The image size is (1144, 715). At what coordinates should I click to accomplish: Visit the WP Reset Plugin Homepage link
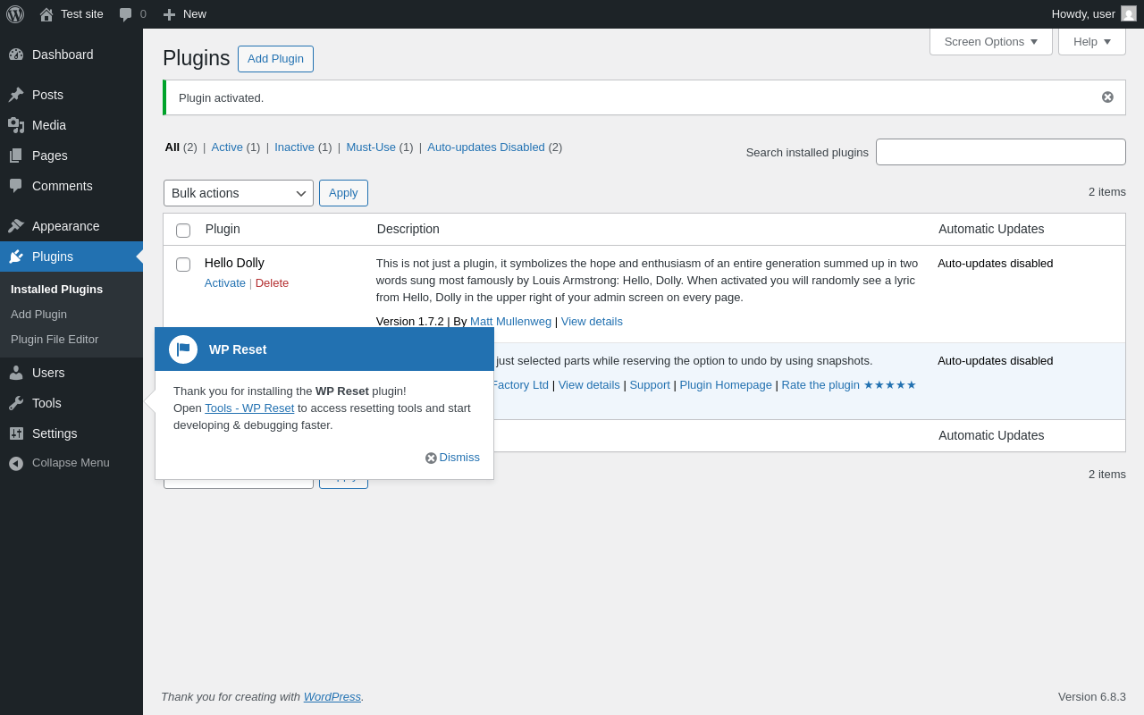(726, 385)
